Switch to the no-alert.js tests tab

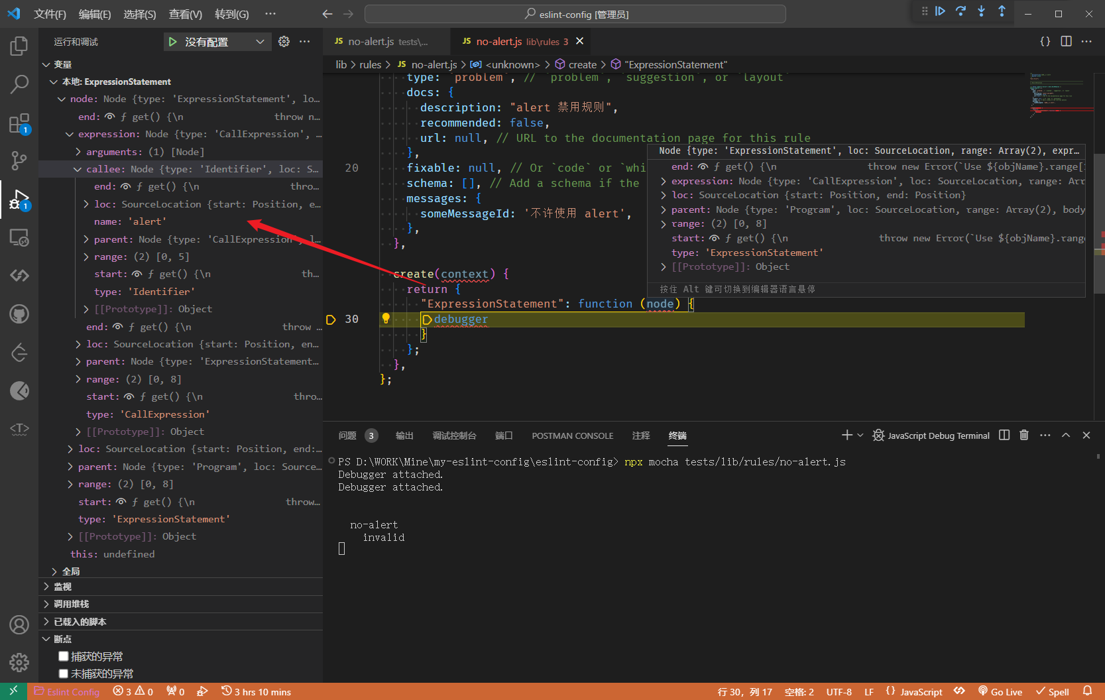[387, 41]
